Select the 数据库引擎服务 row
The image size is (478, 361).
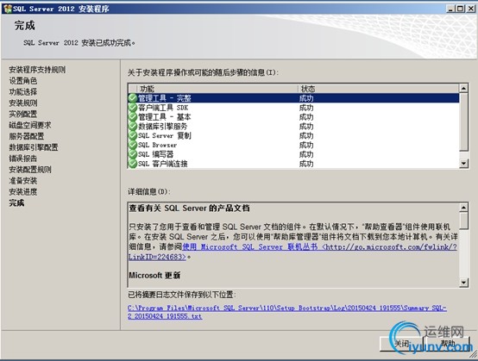pyautogui.click(x=293, y=126)
